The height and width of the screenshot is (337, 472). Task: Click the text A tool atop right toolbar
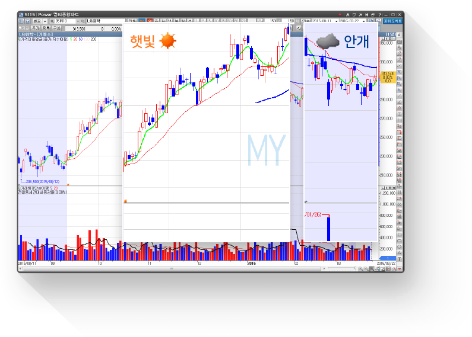click(x=400, y=36)
